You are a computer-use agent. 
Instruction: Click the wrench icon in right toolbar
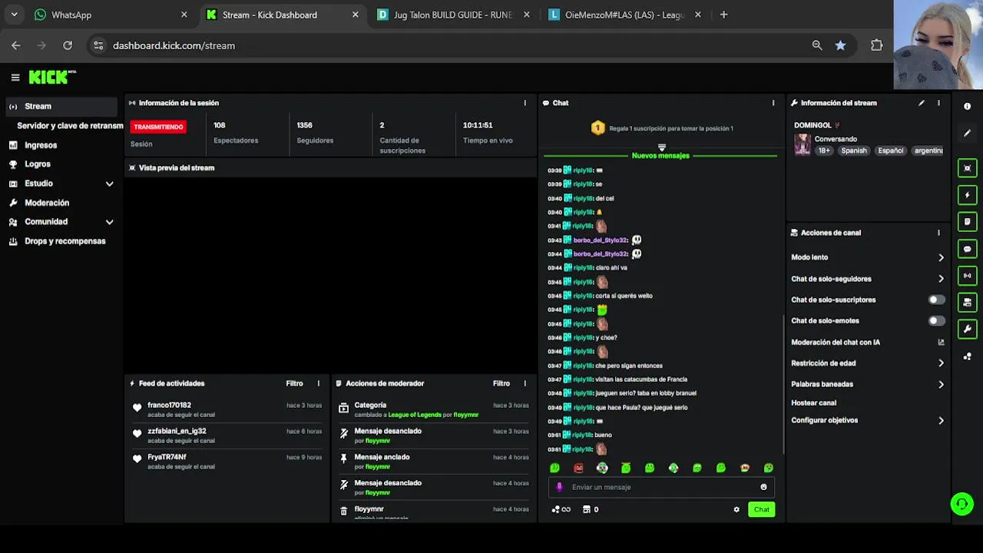[968, 329]
